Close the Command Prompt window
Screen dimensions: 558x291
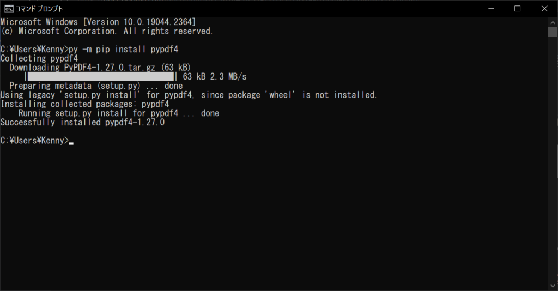[544, 9]
